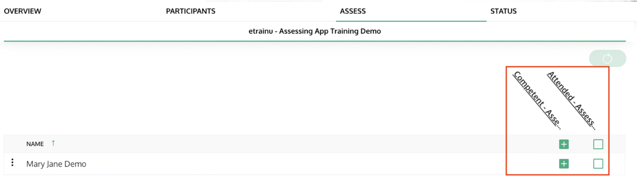Click the sort arrow next to NAME

pyautogui.click(x=53, y=144)
